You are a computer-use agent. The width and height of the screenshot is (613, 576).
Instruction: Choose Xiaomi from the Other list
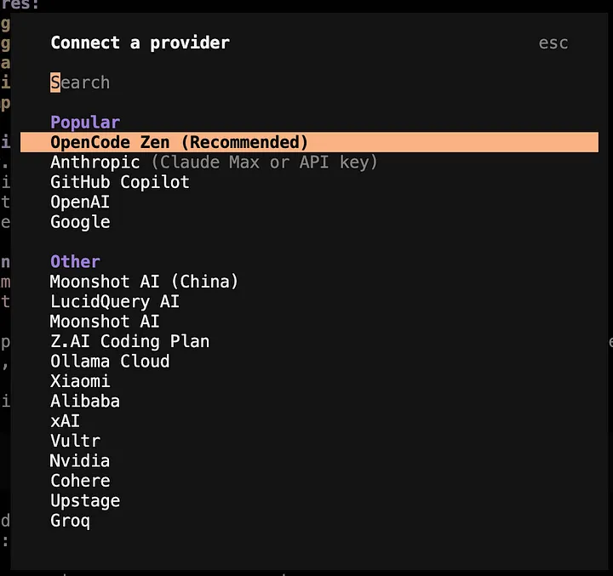click(x=80, y=381)
